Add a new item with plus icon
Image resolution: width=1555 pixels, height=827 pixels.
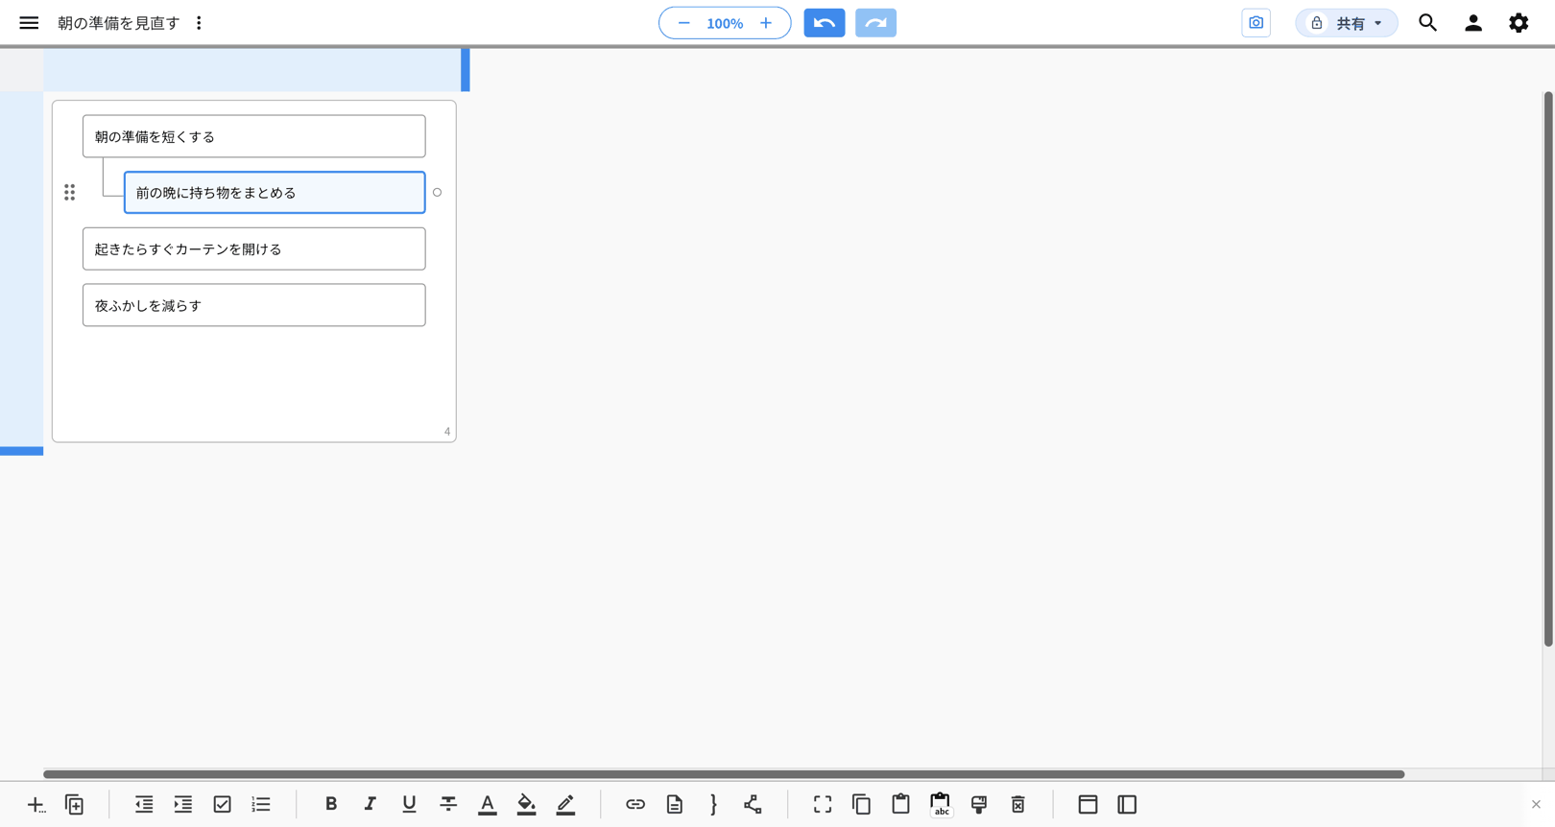coord(36,804)
